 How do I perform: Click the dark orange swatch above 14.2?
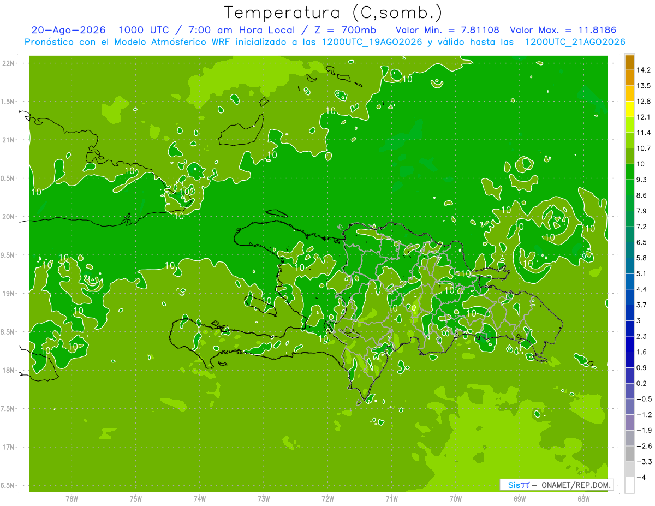pyautogui.click(x=629, y=62)
